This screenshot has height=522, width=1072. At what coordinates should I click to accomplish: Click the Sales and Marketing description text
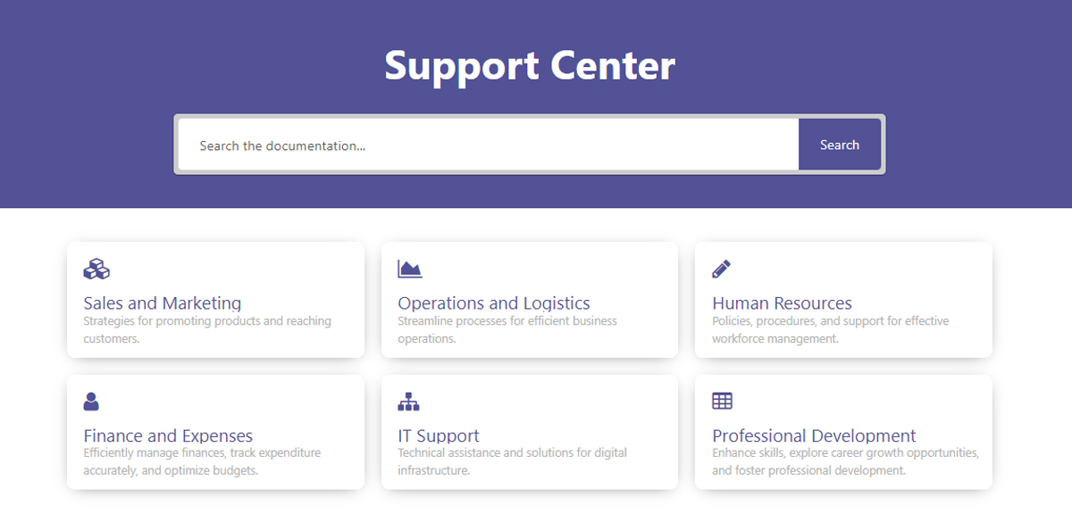[x=207, y=329]
